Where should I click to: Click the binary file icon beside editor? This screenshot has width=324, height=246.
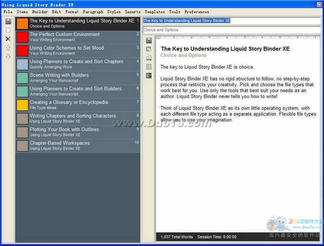coord(149,58)
